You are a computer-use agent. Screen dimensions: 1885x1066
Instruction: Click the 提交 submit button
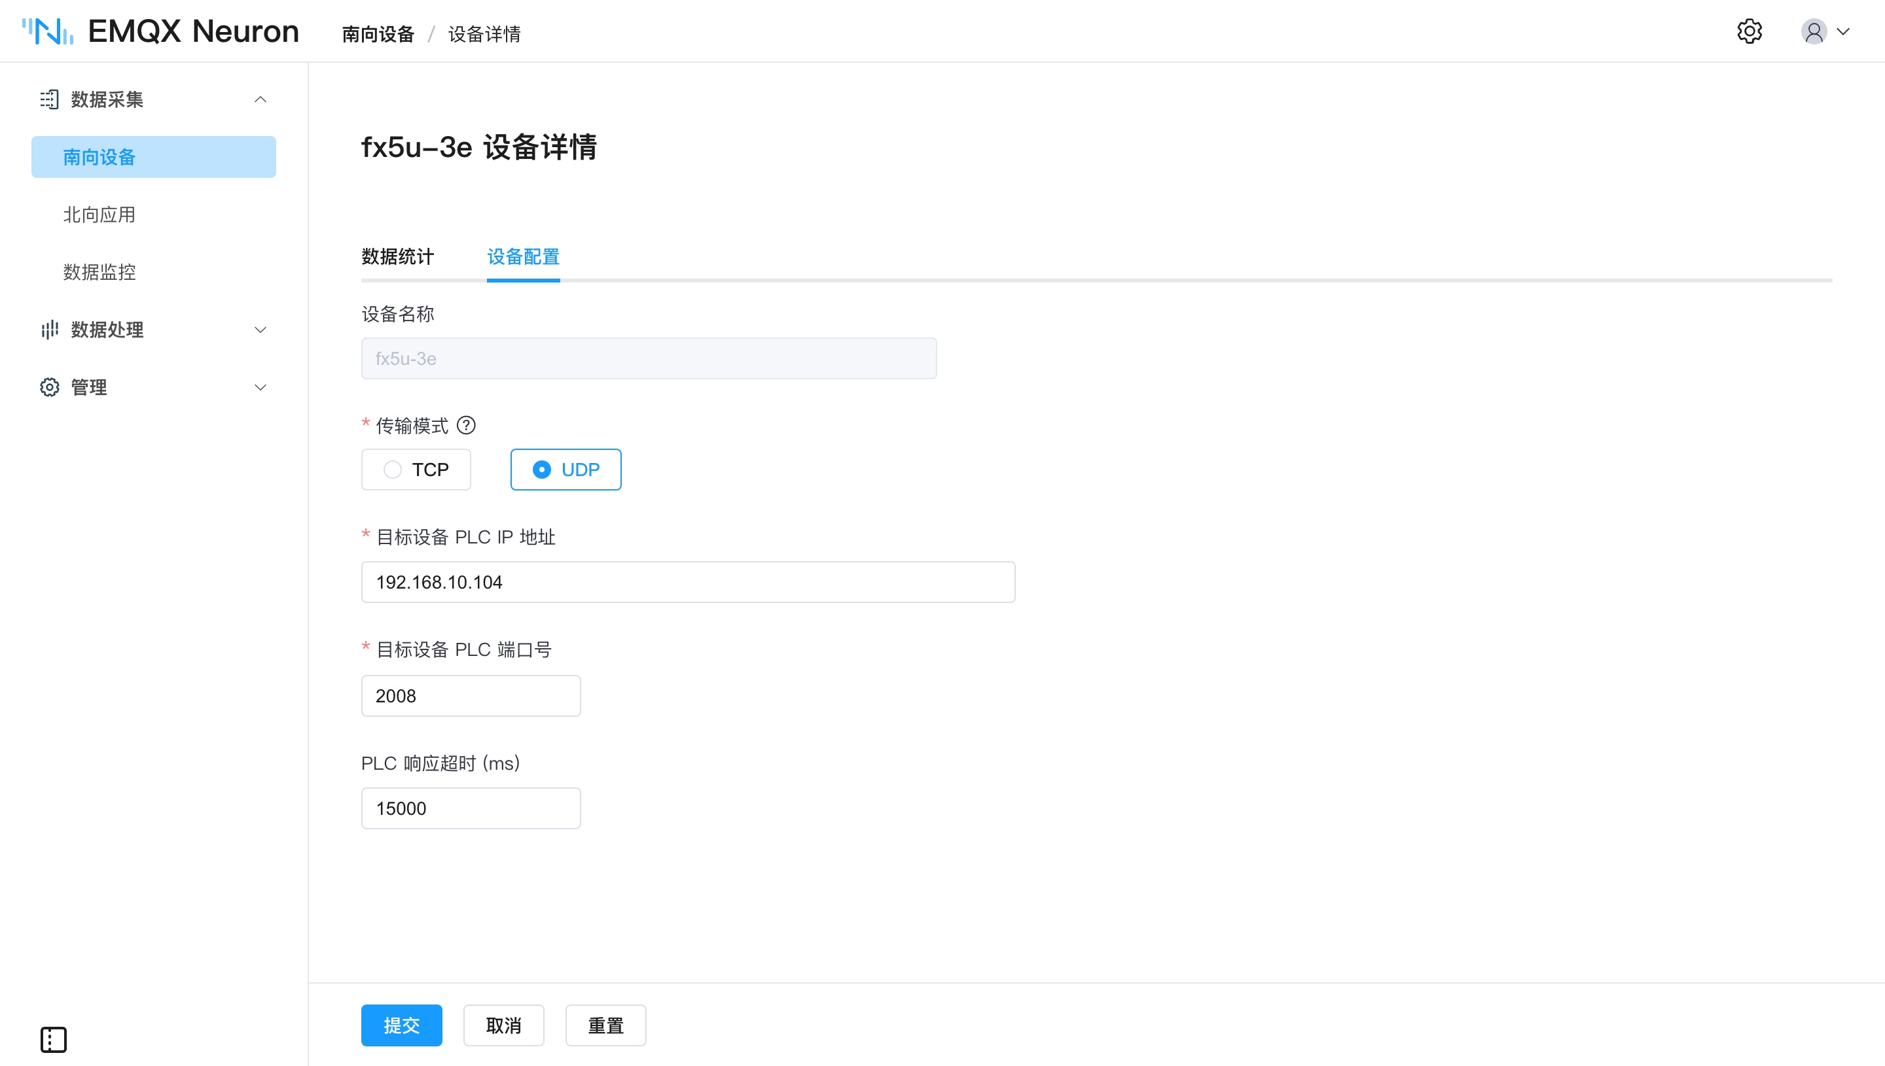(401, 1025)
